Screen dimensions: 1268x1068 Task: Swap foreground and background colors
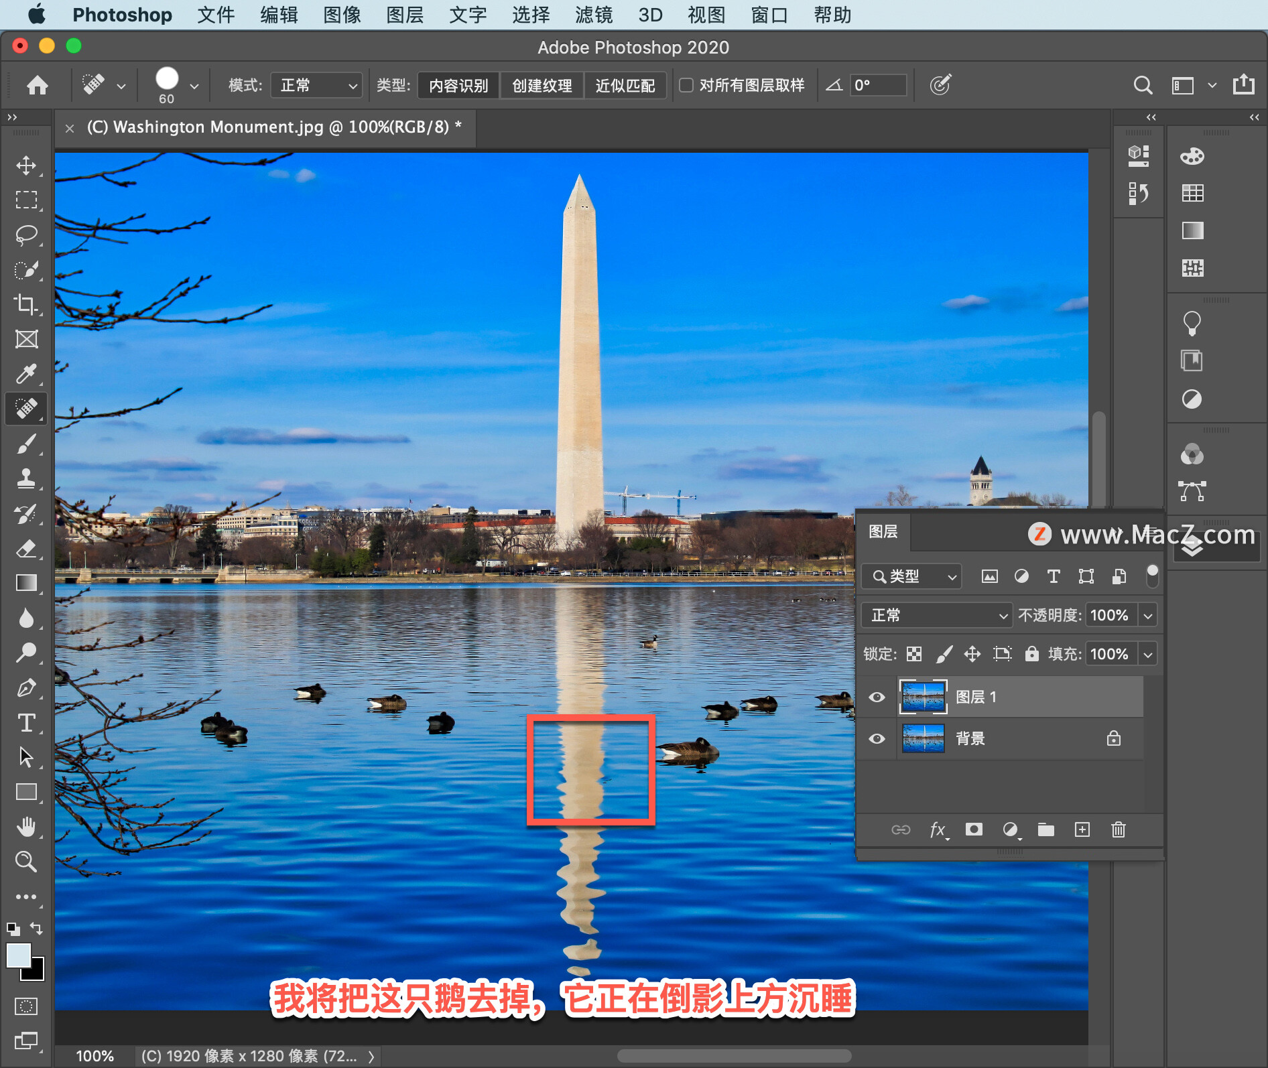[36, 929]
